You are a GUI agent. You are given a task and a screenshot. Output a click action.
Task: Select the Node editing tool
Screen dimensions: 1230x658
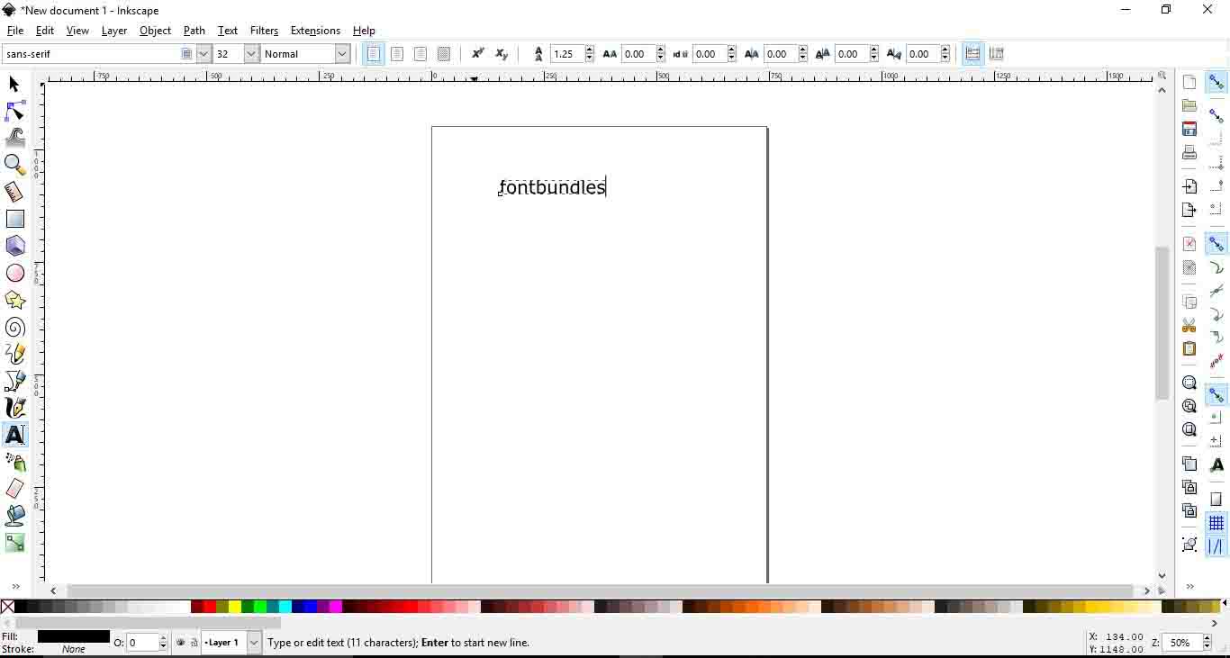tap(14, 110)
